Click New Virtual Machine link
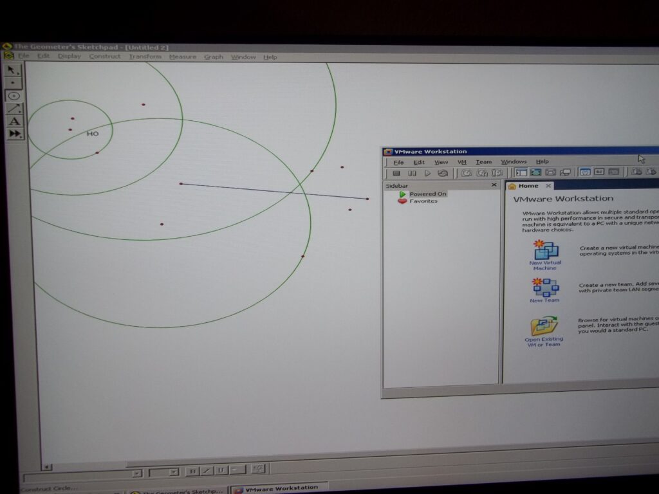This screenshot has width=659, height=494. point(545,254)
